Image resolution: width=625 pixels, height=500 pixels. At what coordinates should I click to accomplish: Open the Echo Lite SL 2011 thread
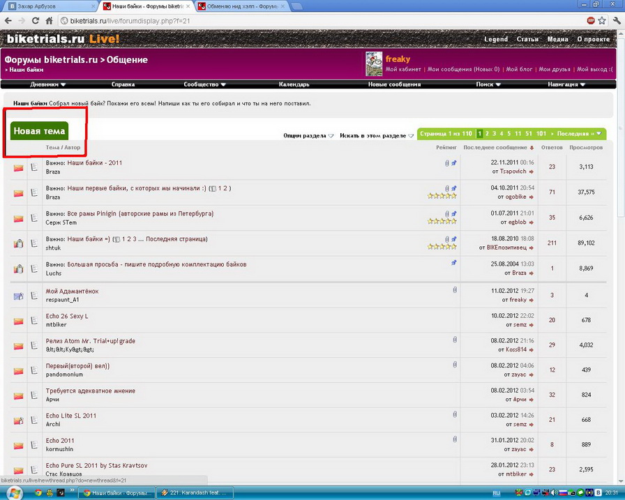(x=71, y=416)
